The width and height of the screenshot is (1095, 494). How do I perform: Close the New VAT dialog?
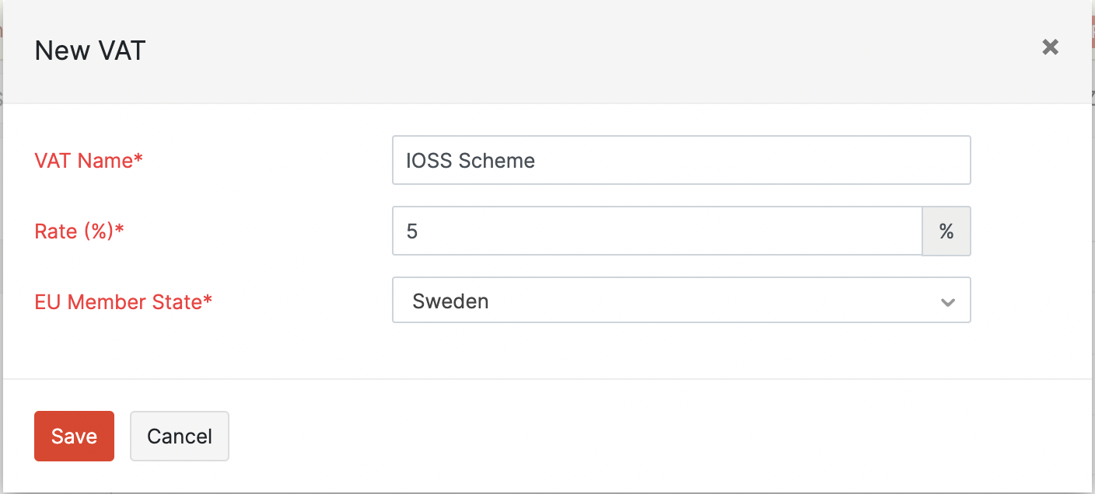(x=1050, y=47)
